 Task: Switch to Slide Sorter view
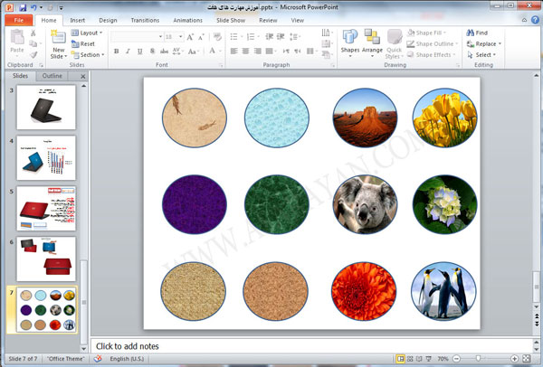click(x=412, y=358)
